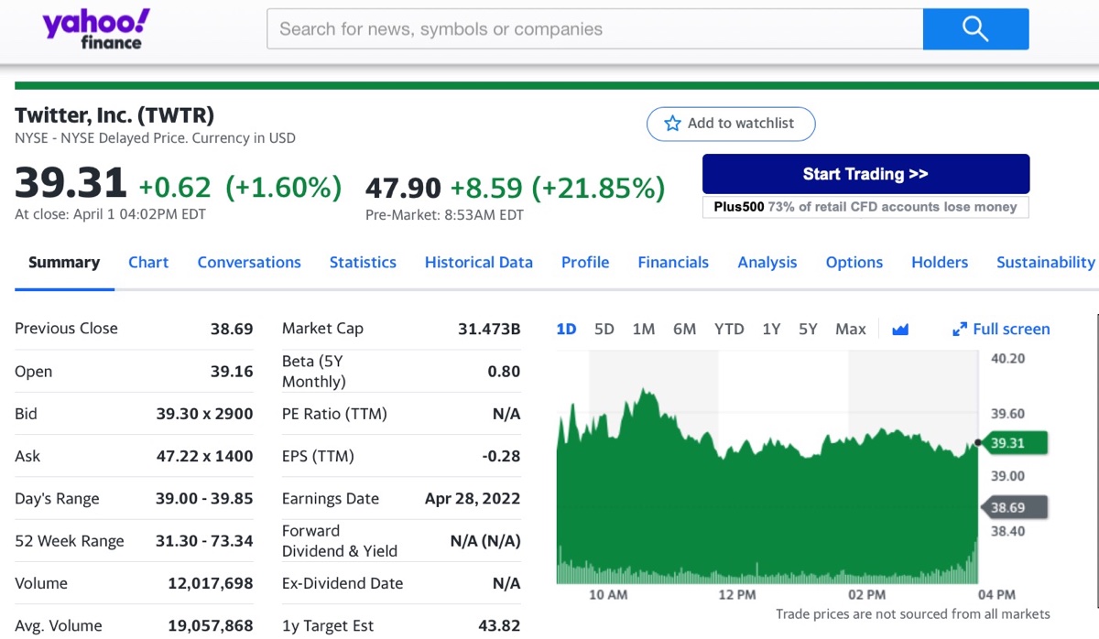This screenshot has height=639, width=1099.
Task: Open the Conversations tab
Action: (x=249, y=263)
